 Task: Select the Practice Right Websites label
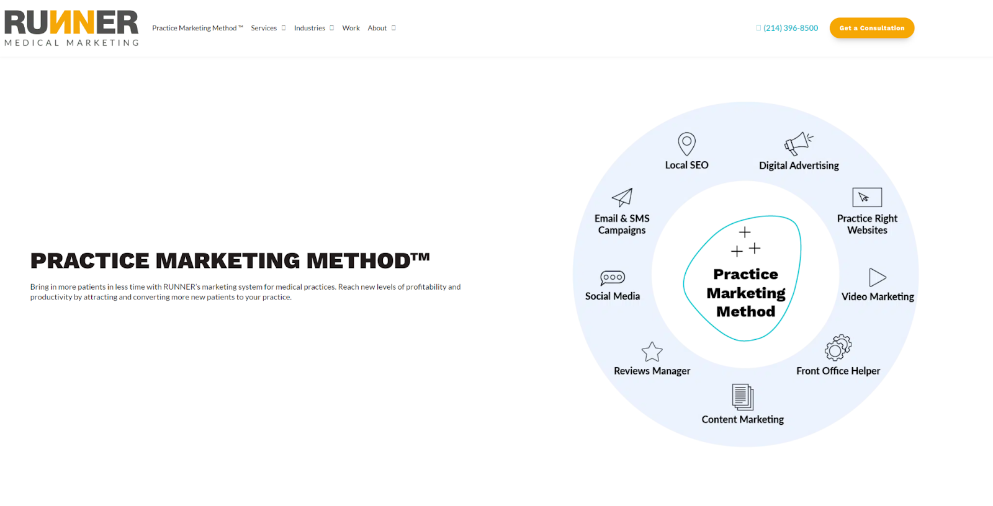coord(867,224)
